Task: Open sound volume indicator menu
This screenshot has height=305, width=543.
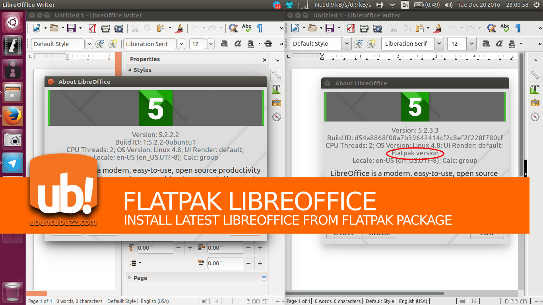Action: click(448, 5)
